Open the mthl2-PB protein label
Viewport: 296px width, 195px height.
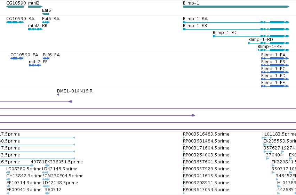point(38,62)
